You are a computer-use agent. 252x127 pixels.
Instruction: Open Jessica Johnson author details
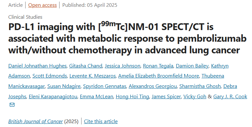[123, 66]
